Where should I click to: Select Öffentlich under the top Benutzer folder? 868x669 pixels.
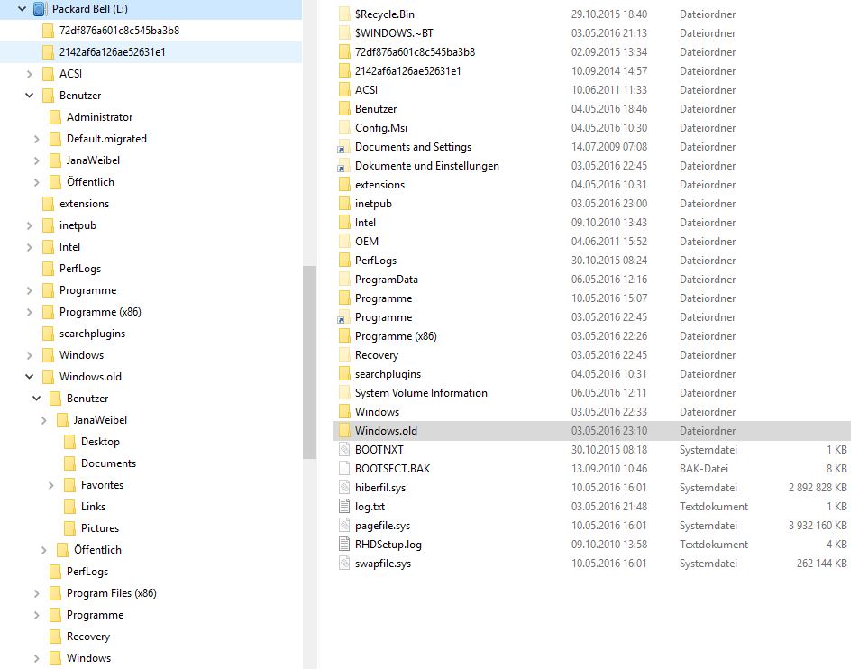coord(90,182)
